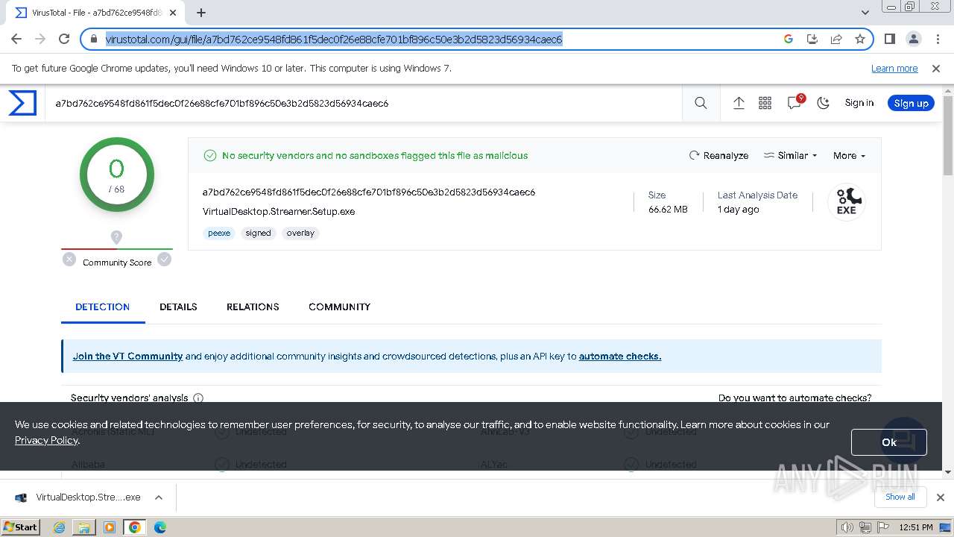Open media player from taskbar
This screenshot has width=954, height=537.
[110, 527]
